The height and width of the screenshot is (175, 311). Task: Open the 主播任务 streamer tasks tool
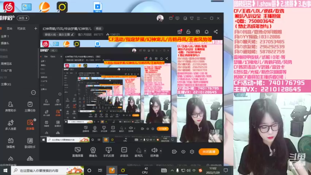(x=30, y=107)
